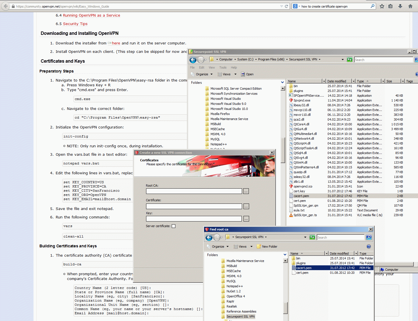Click the Key path field

pos(194,219)
